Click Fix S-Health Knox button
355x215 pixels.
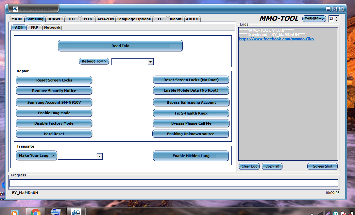pos(191,113)
